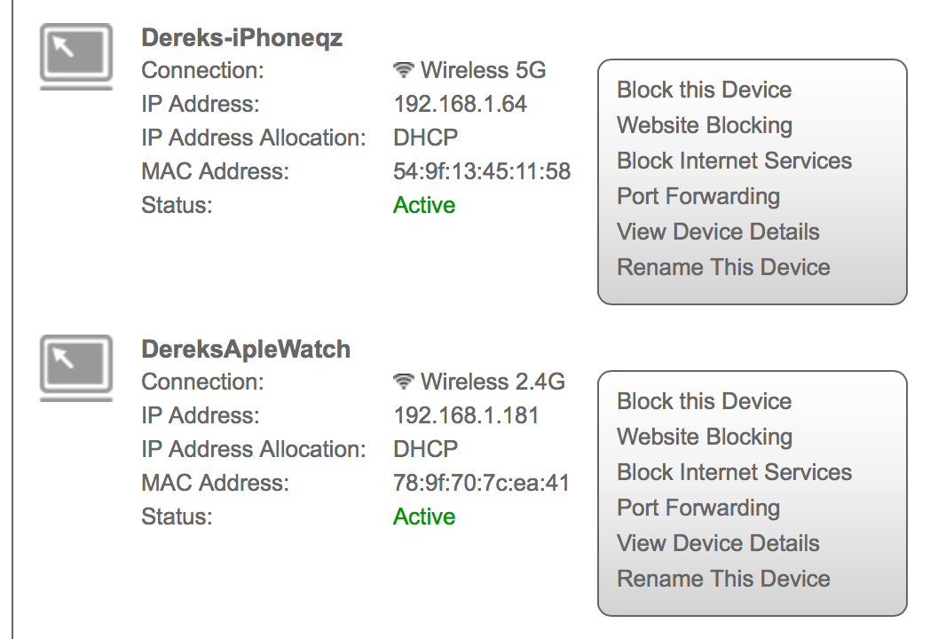Viewport: 946px width, 639px height.
Task: Block the DereksApleWatch device
Action: [x=704, y=401]
